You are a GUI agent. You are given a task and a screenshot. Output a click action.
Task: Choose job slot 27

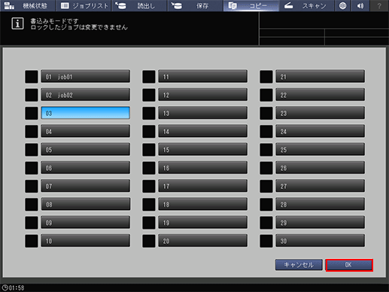click(320, 186)
